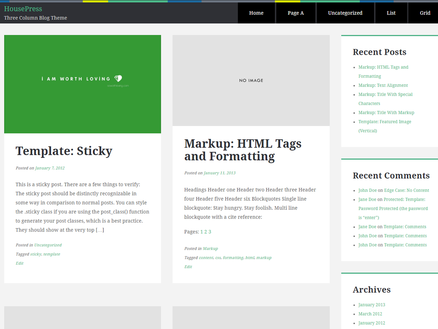
Task: Open 'Markup: HTML Tags and Formatting' post title
Action: coord(243,150)
